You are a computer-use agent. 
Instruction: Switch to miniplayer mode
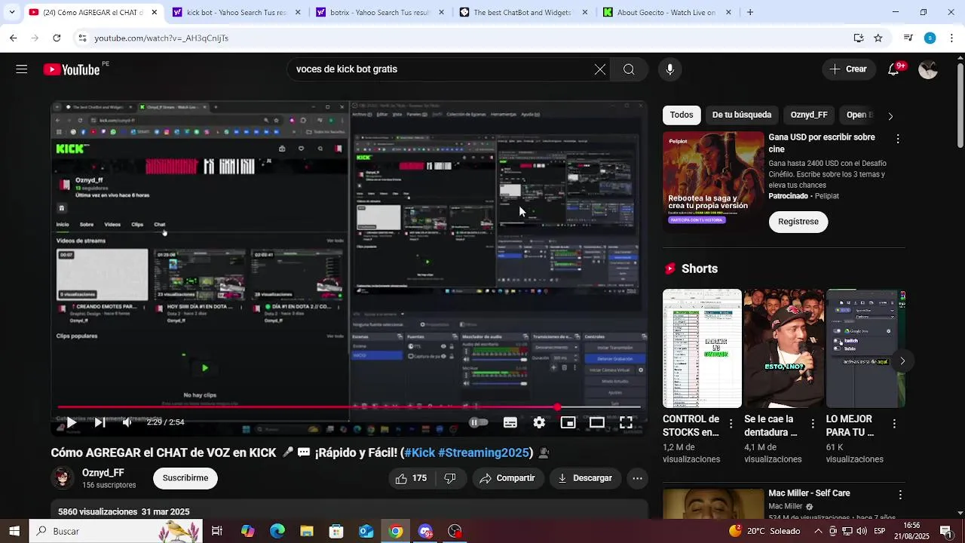568,422
